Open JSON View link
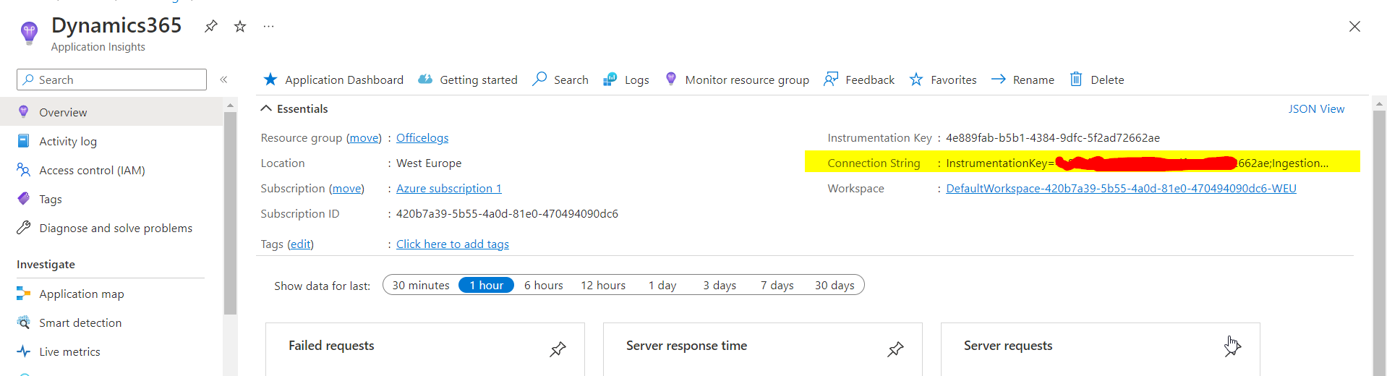This screenshot has height=376, width=1387. coord(1316,108)
